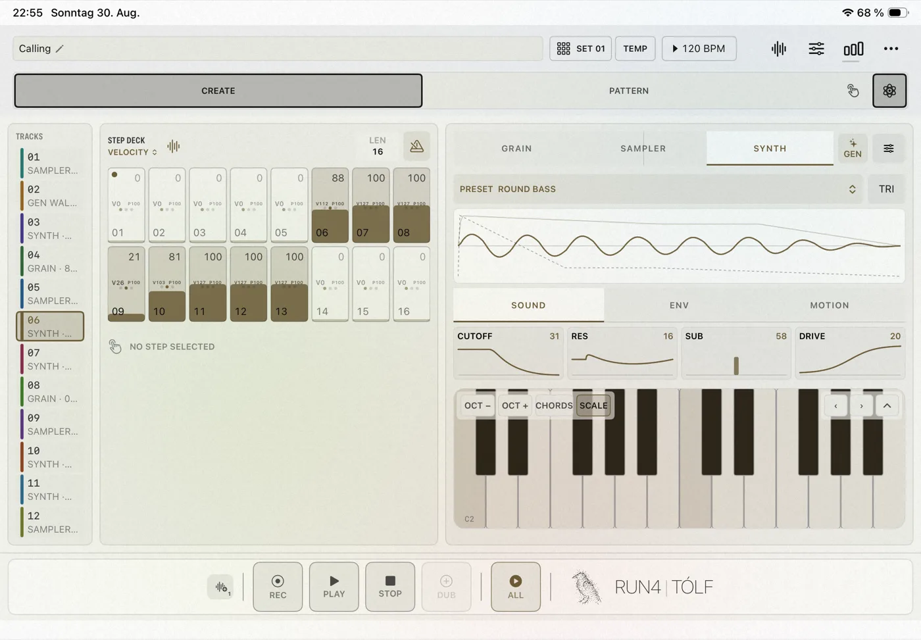Click the step deck waveform icon
Image resolution: width=921 pixels, height=640 pixels.
(x=174, y=146)
